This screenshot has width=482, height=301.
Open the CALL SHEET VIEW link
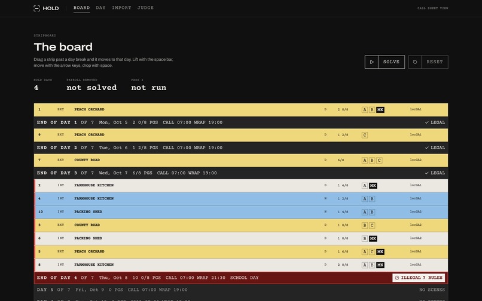point(432,8)
